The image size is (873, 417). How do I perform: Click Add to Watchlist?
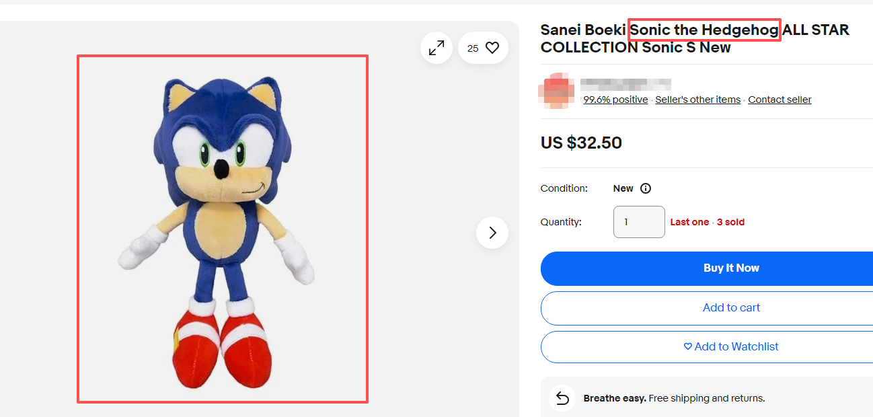coord(730,346)
